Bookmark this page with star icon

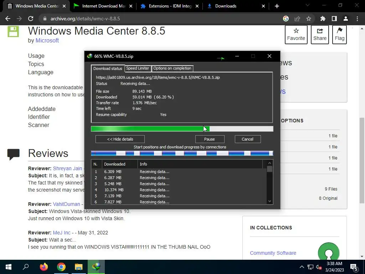click(309, 19)
